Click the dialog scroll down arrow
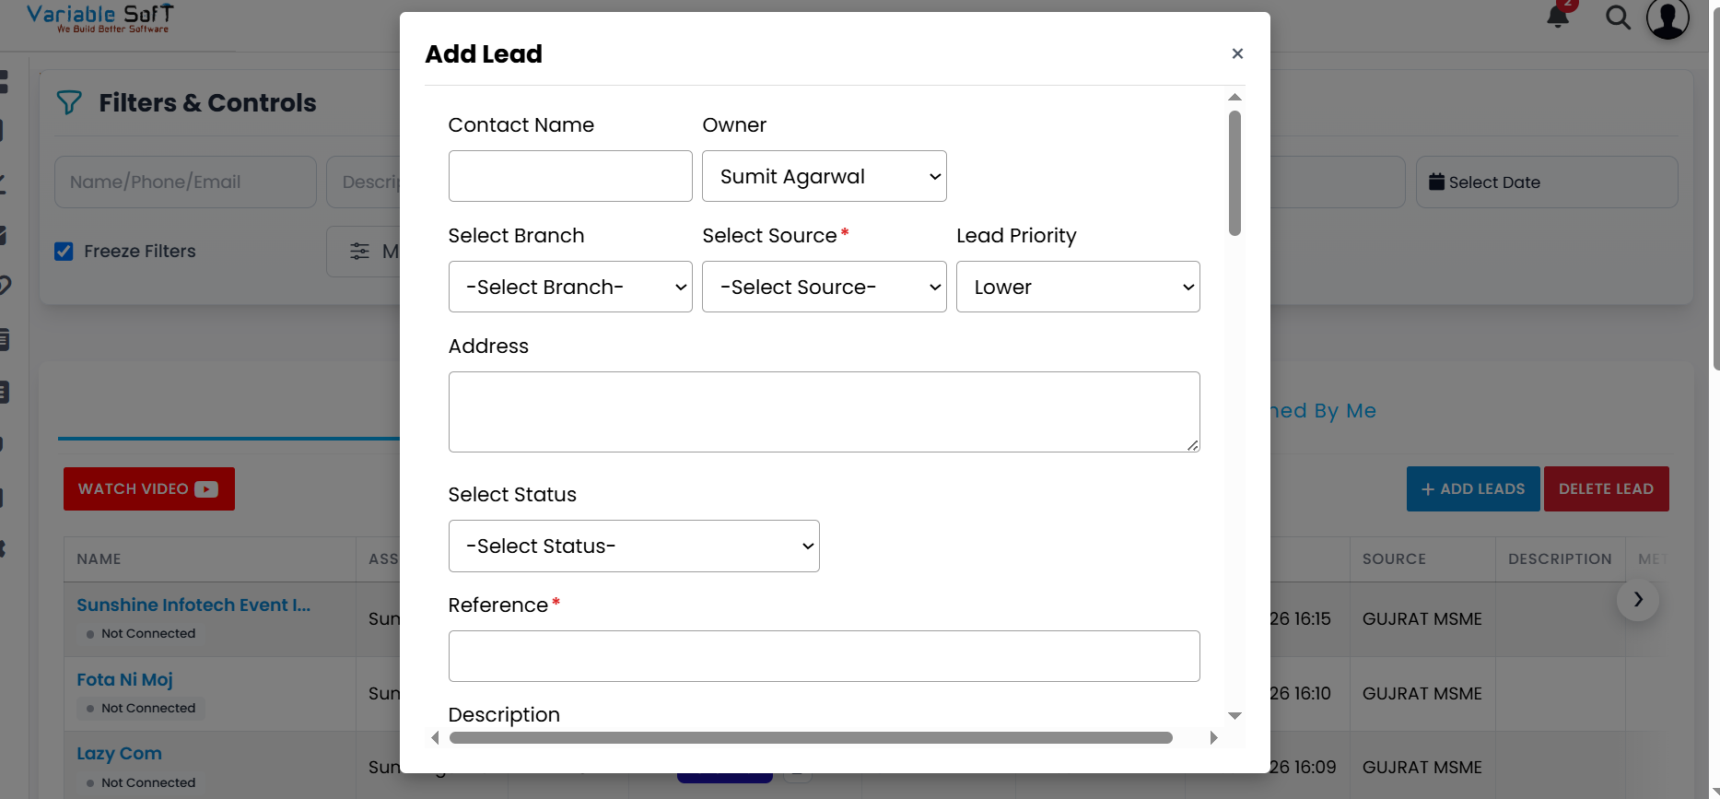Image resolution: width=1720 pixels, height=799 pixels. (x=1235, y=716)
